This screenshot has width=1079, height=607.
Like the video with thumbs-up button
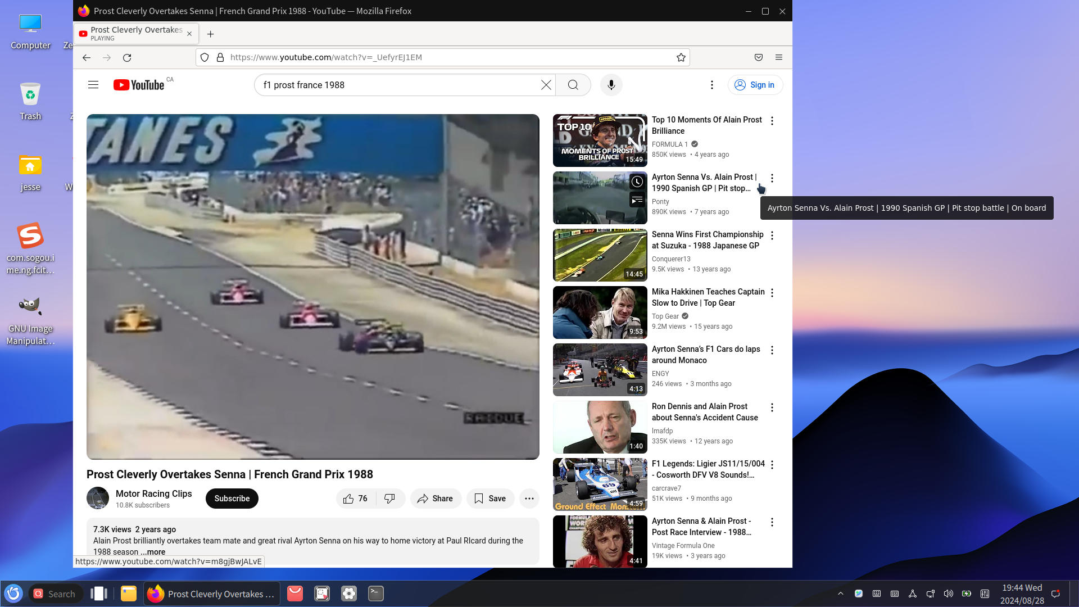pos(355,499)
